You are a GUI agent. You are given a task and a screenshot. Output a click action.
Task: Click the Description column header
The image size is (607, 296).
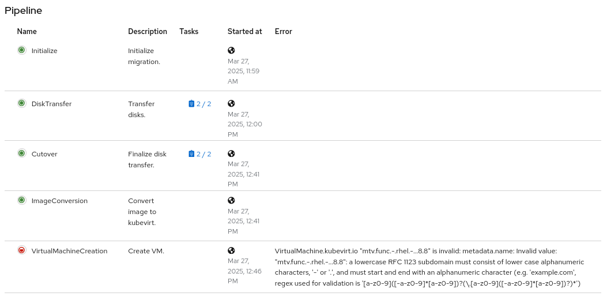148,32
